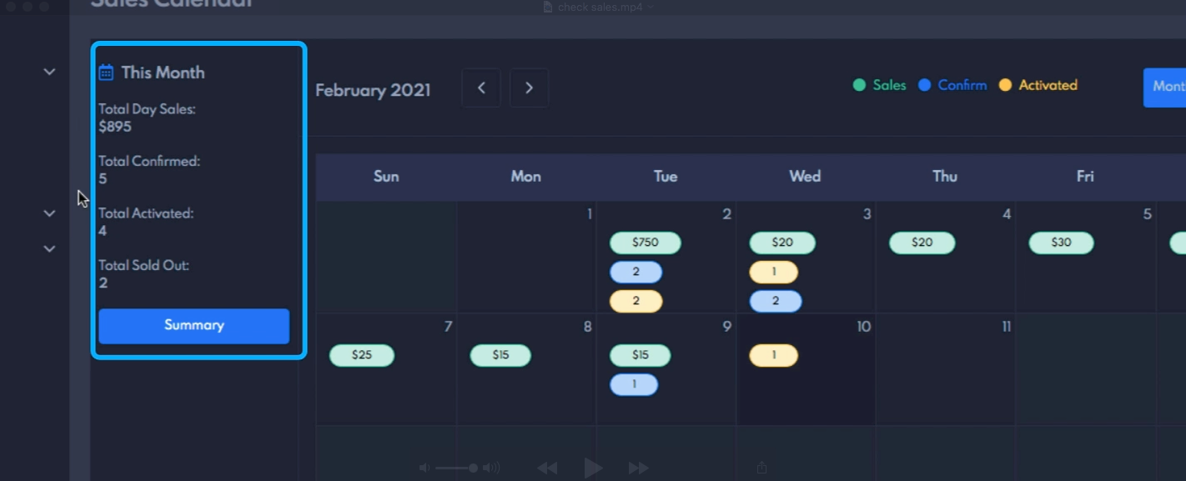Click the green Sales legend dot
The height and width of the screenshot is (481, 1186).
pyautogui.click(x=859, y=85)
